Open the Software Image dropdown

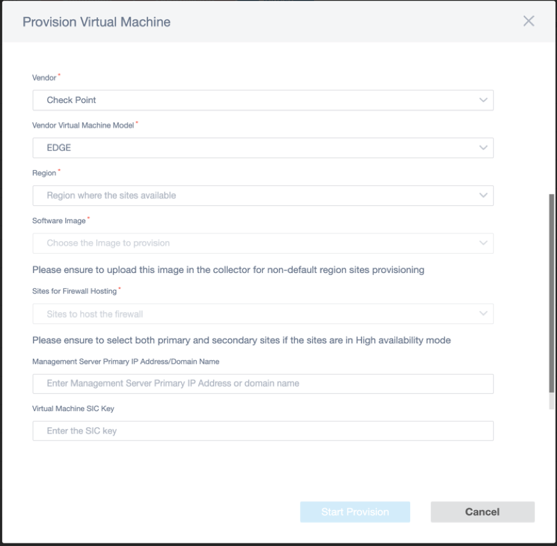pos(263,243)
